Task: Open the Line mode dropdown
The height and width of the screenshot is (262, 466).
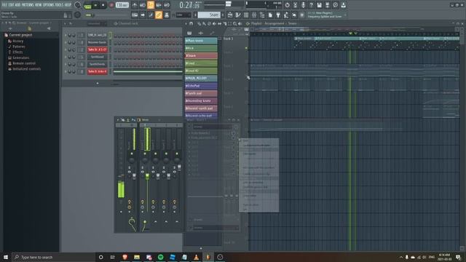Action: pyautogui.click(x=183, y=15)
